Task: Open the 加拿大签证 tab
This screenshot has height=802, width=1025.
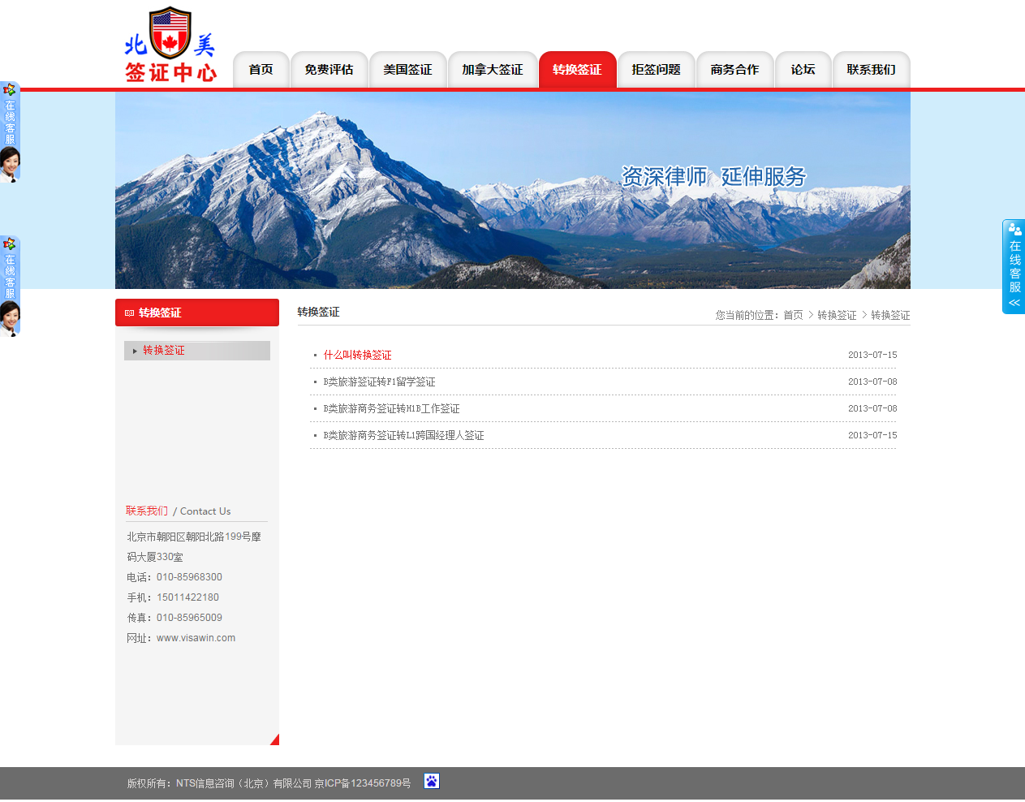Action: [493, 70]
